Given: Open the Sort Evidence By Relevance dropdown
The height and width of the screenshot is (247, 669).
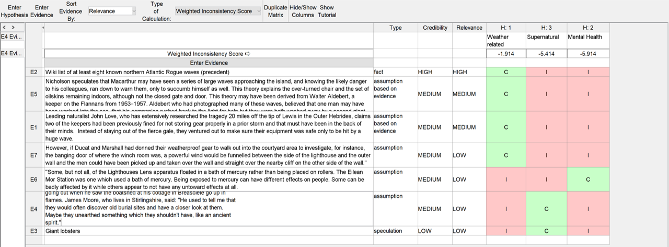Looking at the screenshot, I should [x=112, y=11].
